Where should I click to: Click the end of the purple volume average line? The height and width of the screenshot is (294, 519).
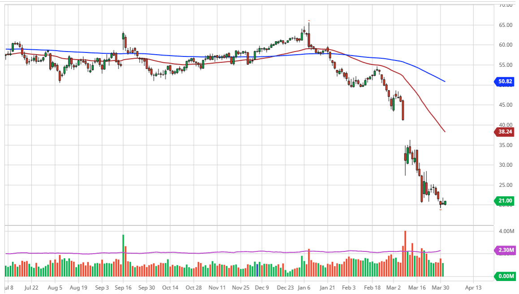441,251
